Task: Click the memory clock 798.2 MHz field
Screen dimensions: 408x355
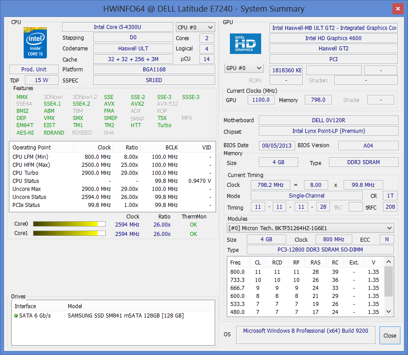Action: (271, 185)
